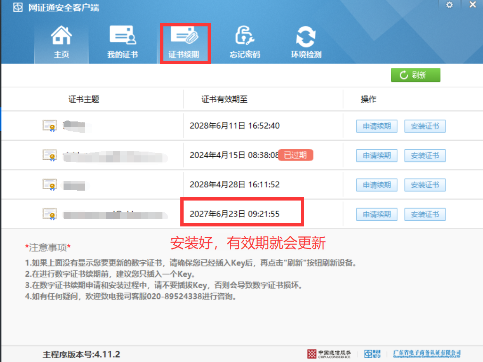The width and height of the screenshot is (483, 362).
Task: Select the first certificate row icon
Action: tap(49, 126)
